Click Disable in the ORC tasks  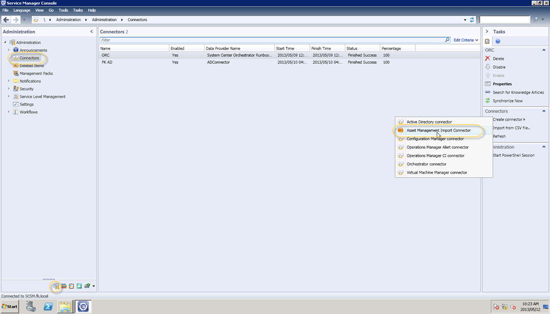click(499, 67)
